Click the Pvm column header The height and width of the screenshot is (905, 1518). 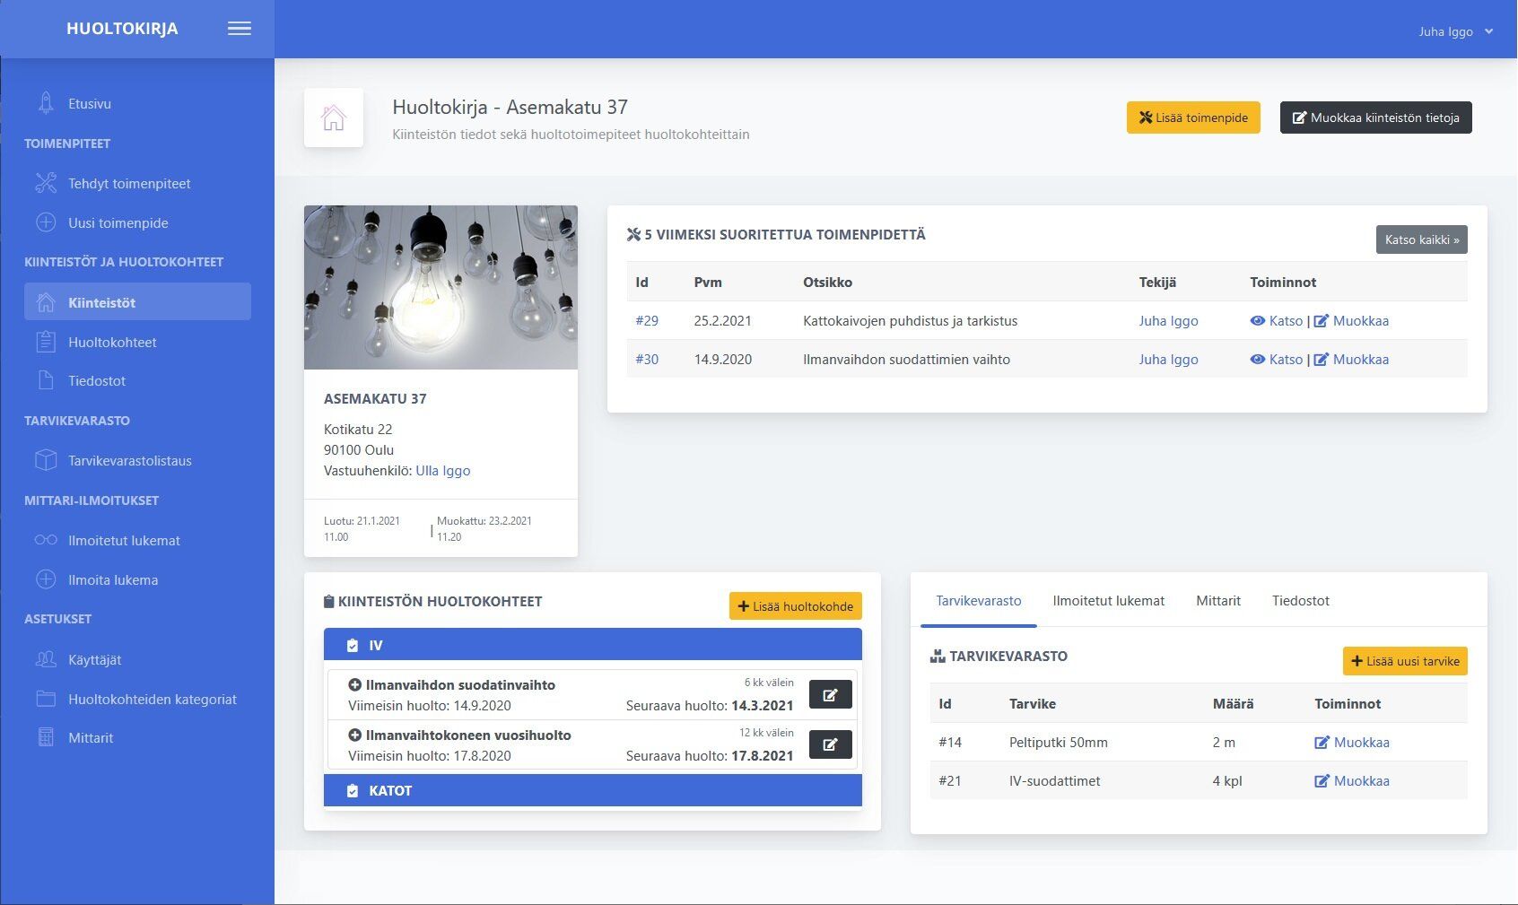pos(708,283)
